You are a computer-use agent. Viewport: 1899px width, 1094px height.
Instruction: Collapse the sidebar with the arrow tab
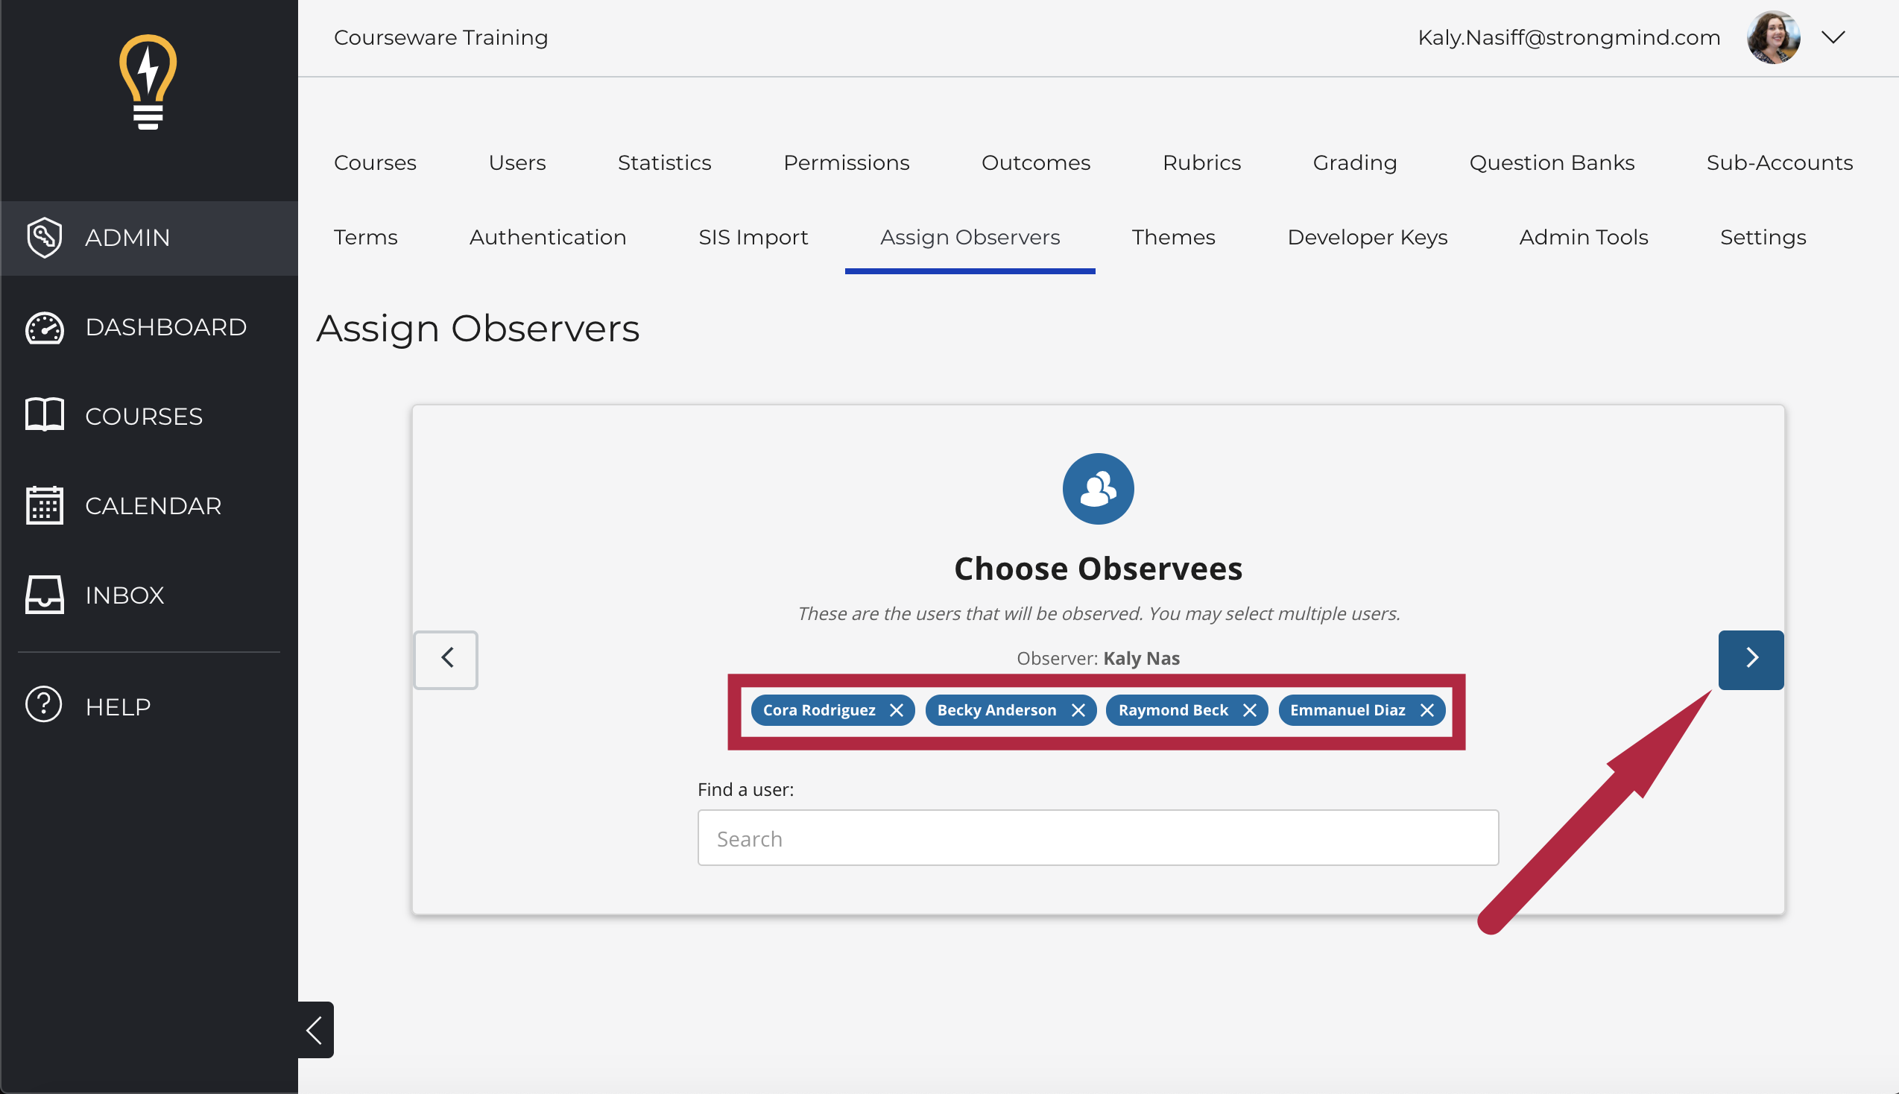coord(315,1030)
